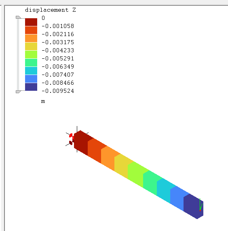Select the dark red legend swatch

pos(31,22)
